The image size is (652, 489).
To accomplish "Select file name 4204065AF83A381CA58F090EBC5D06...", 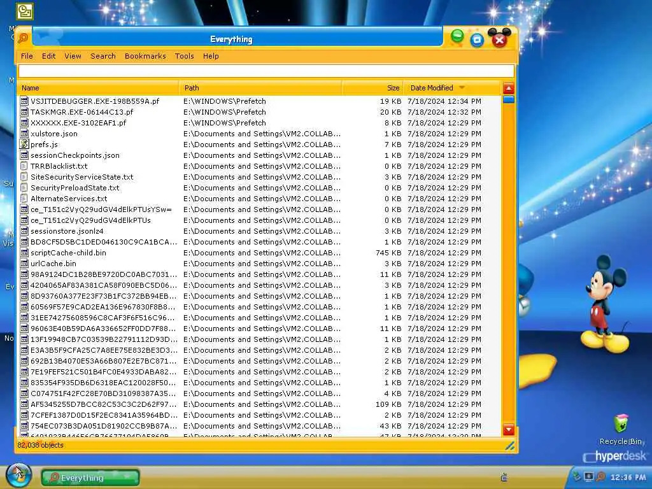I will tap(104, 285).
